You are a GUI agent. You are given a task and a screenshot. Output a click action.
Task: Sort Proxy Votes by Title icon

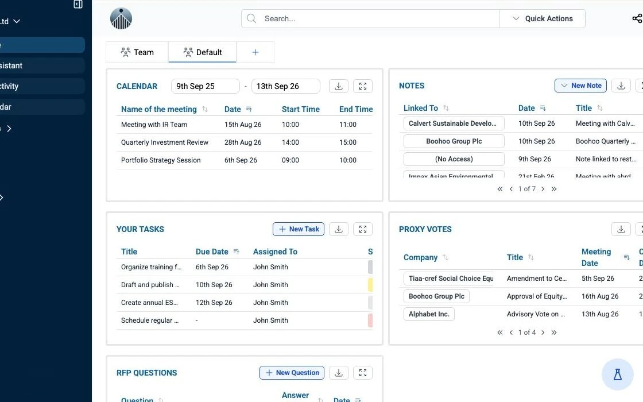(531, 257)
